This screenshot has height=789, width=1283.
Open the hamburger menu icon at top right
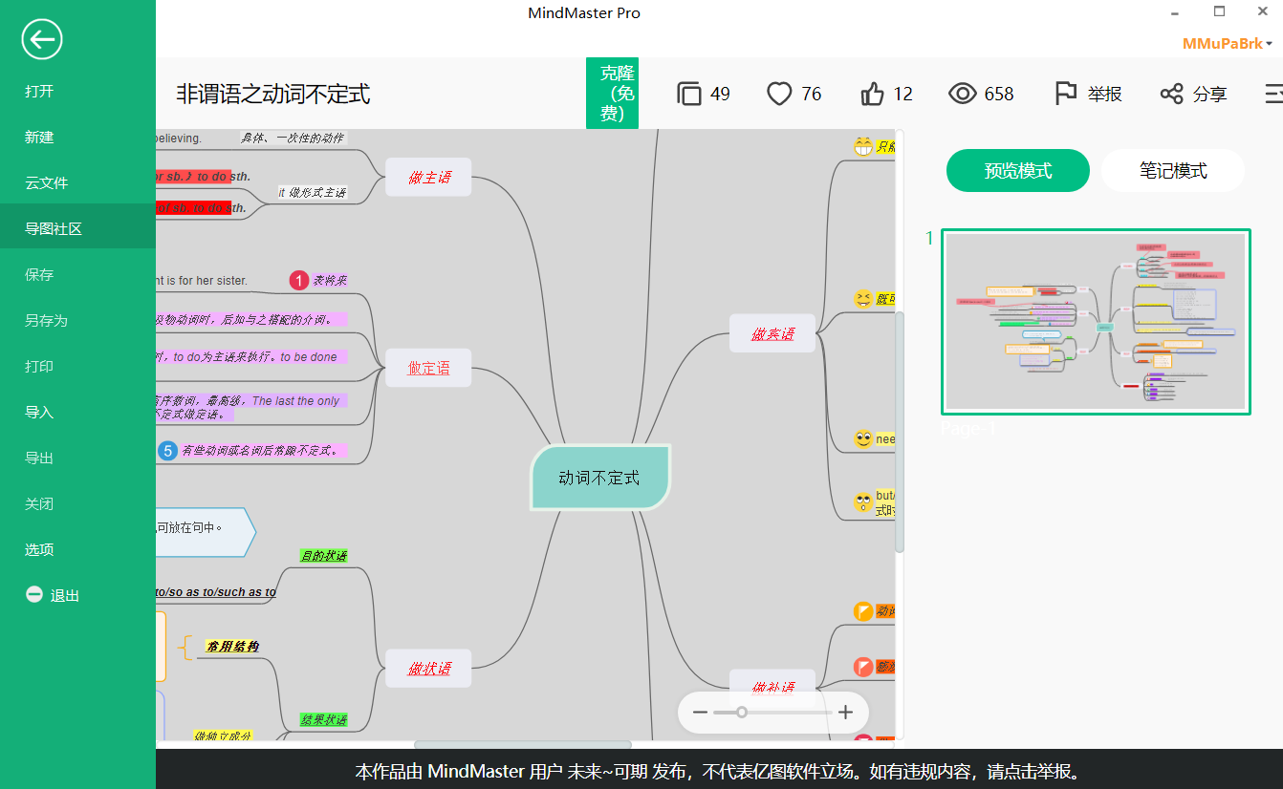1273,94
